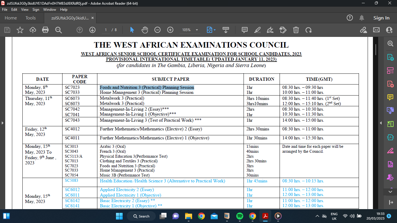Click the Sign In button

[x=381, y=18]
